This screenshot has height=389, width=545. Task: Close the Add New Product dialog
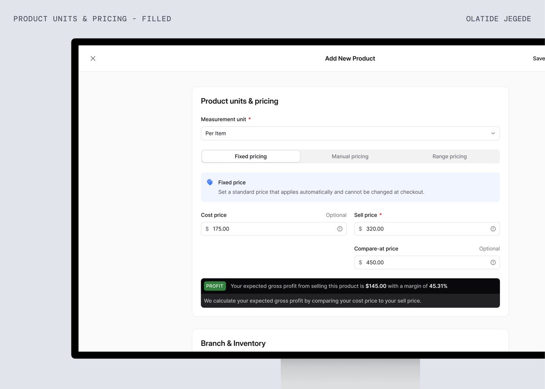click(93, 59)
